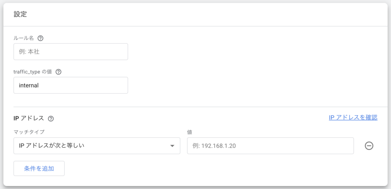Image resolution: width=391 pixels, height=189 pixels.
Task: Click the 'IP アドレス' section heading
Action: [29, 119]
